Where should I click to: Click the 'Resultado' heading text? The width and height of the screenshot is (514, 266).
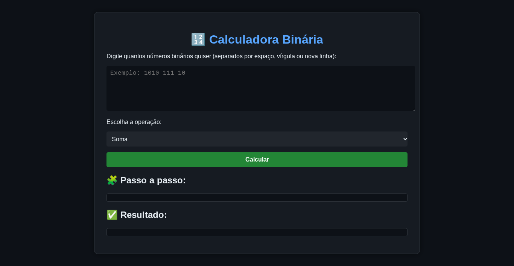point(143,215)
